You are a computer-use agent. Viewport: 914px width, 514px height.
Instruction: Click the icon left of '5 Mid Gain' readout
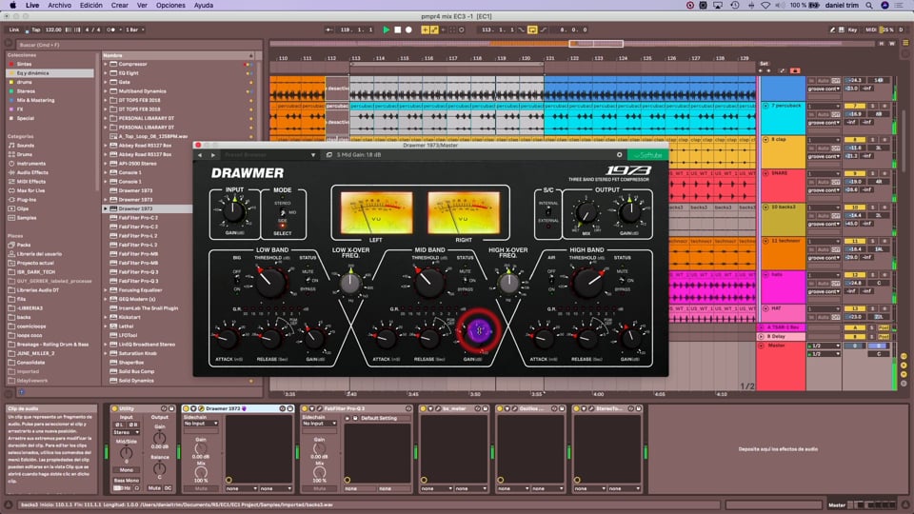pyautogui.click(x=329, y=155)
